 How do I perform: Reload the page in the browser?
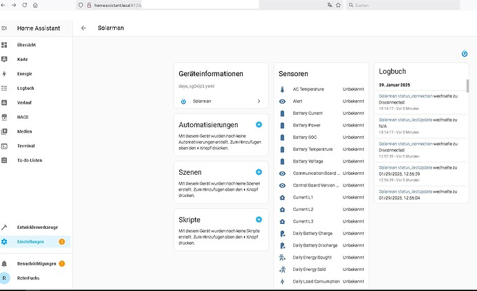(x=25, y=5)
